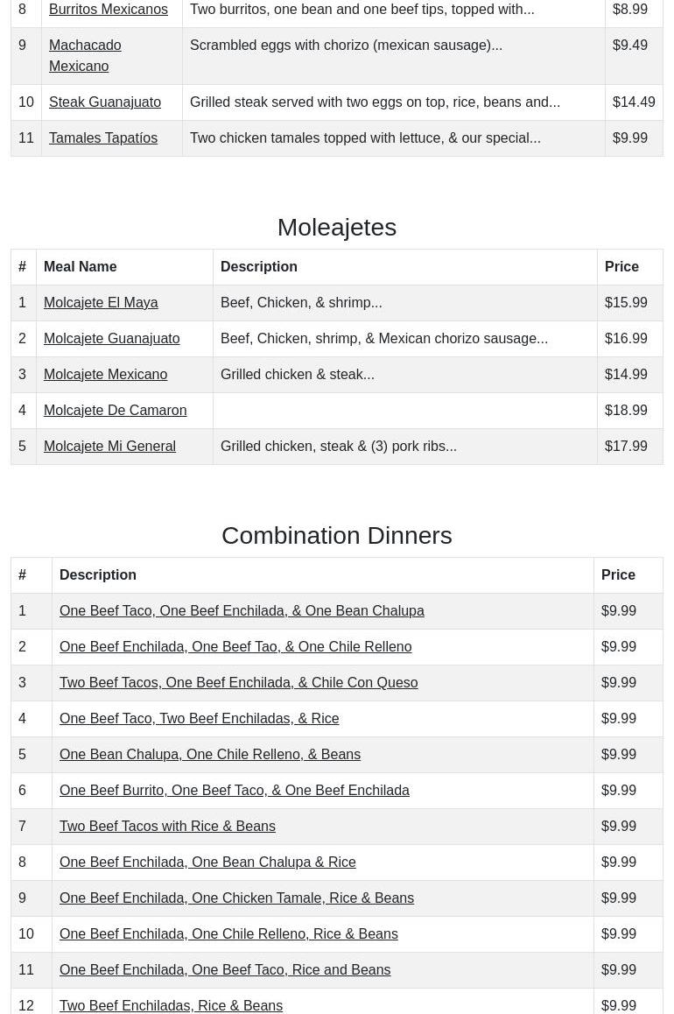Click Two Beef Enchiladas, Rice & Beans link

pyautogui.click(x=171, y=1005)
